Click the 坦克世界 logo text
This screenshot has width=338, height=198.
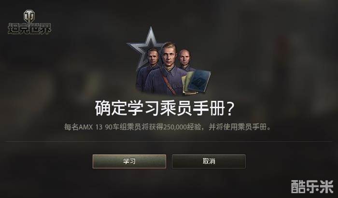click(x=29, y=28)
